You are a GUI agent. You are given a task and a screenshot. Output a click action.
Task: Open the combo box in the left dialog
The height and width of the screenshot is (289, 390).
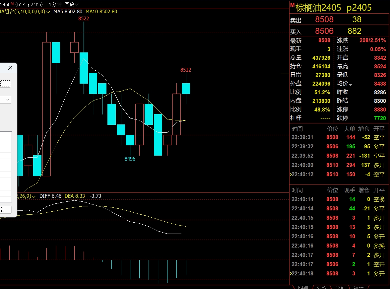click(x=5, y=100)
